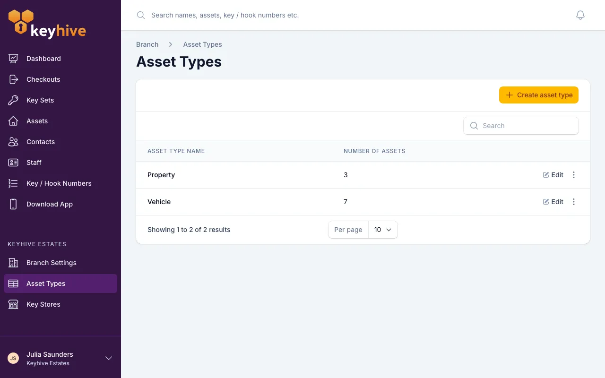
Task: Click the Key / Hook Numbers list icon
Action: [13, 183]
